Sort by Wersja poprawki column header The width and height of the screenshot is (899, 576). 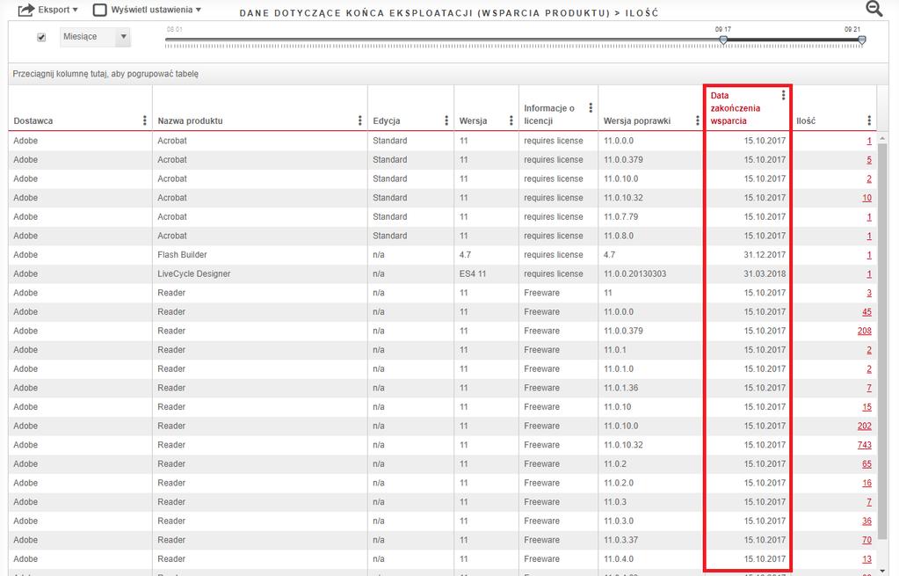click(x=637, y=121)
